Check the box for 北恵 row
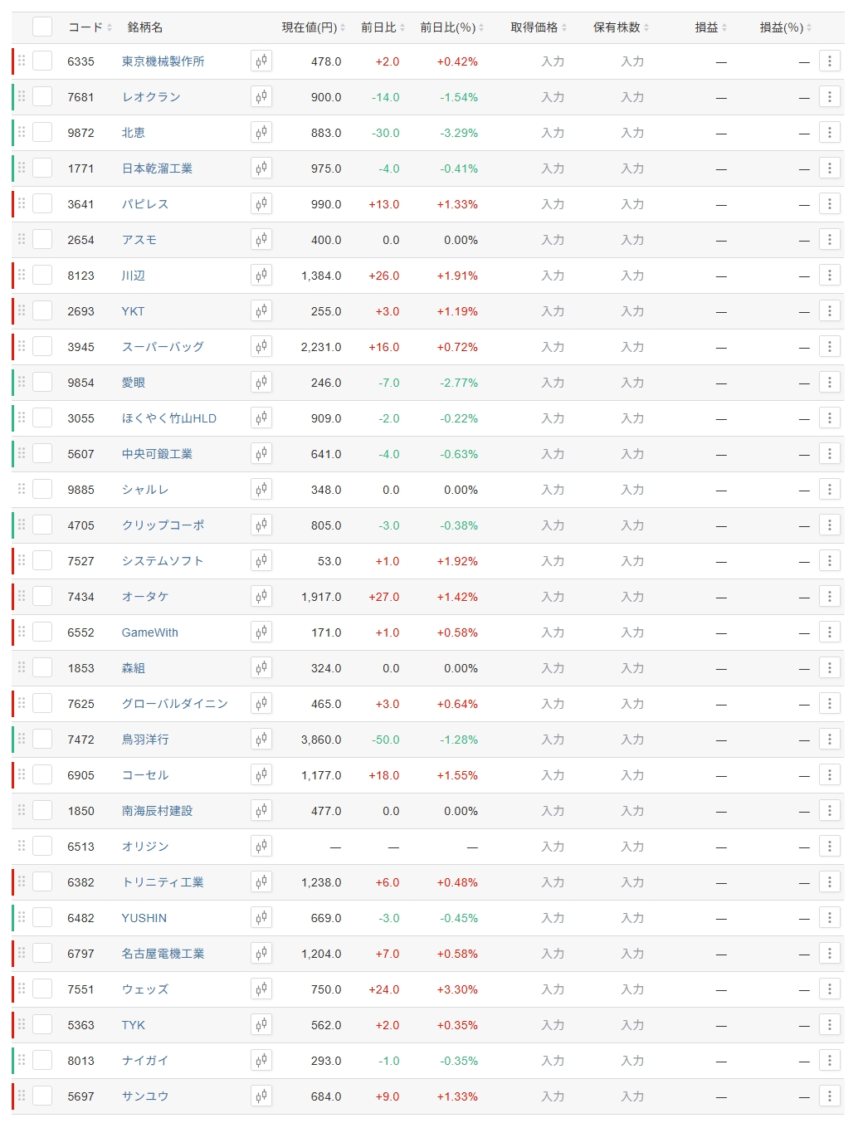 coord(42,133)
